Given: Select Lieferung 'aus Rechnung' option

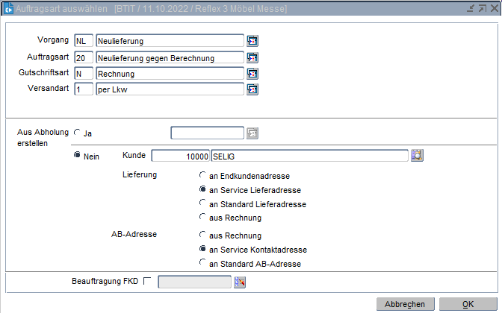Looking at the screenshot, I should tap(202, 218).
